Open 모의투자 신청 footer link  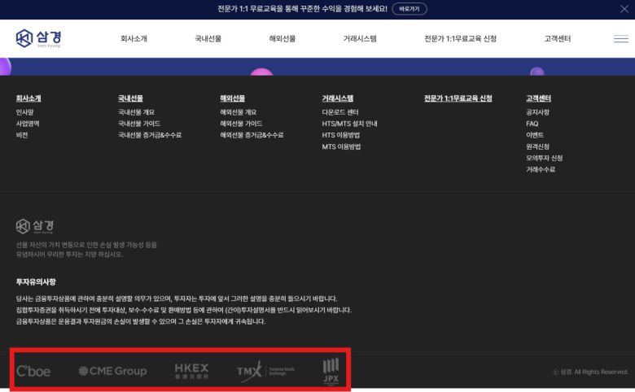544,158
